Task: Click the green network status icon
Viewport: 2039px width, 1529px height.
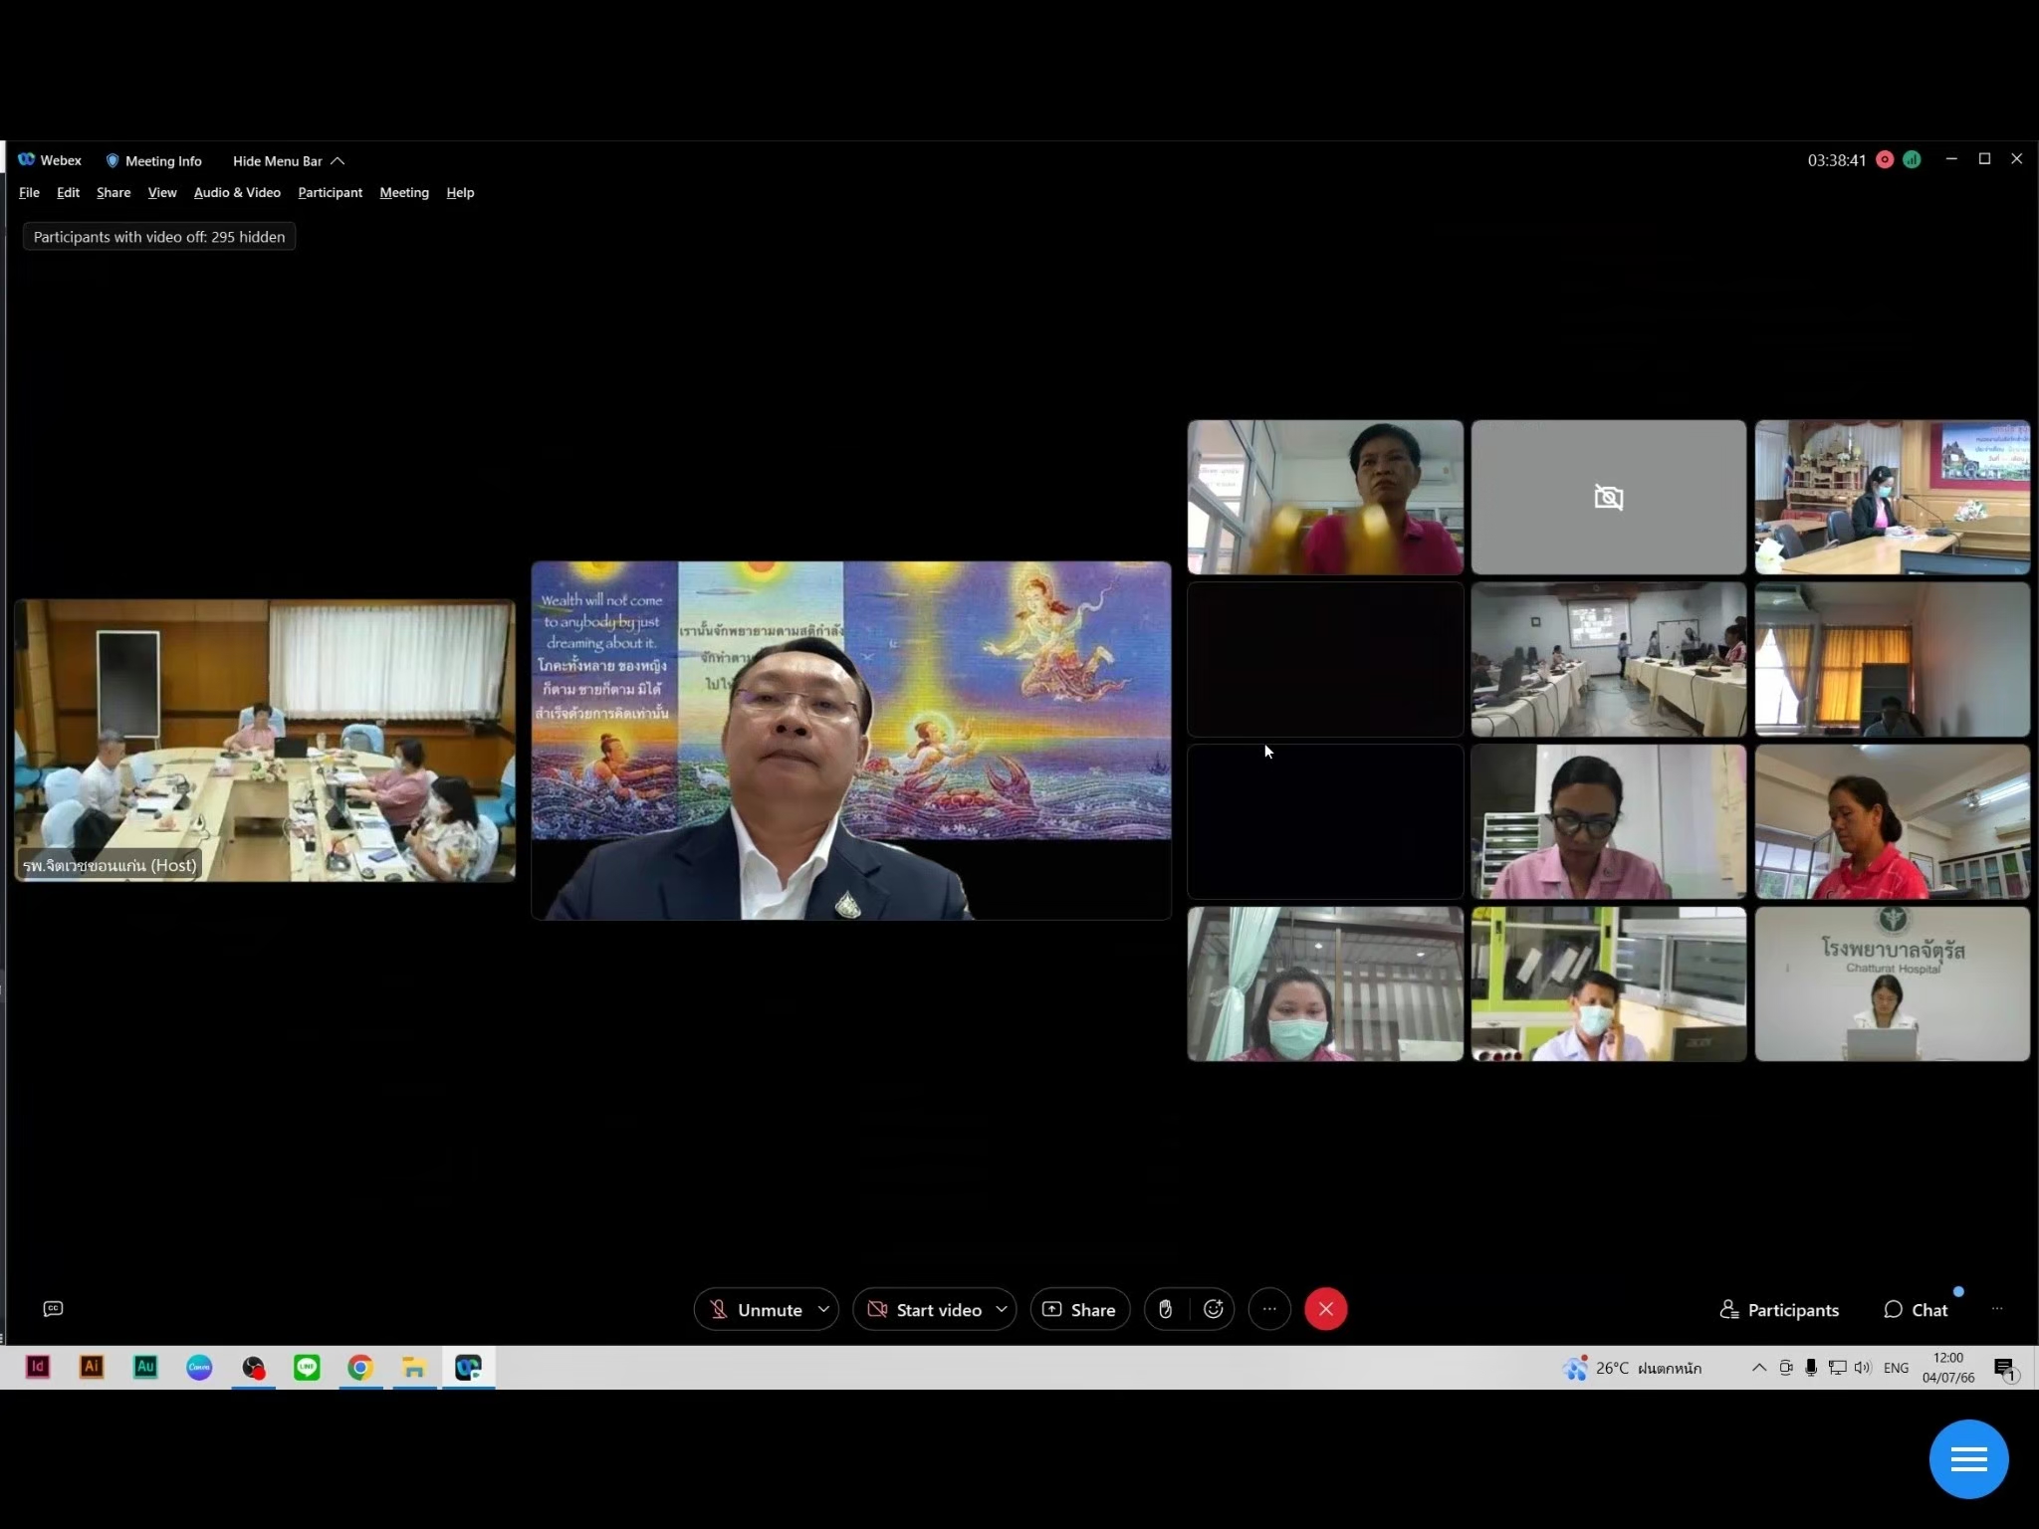Action: point(1912,159)
